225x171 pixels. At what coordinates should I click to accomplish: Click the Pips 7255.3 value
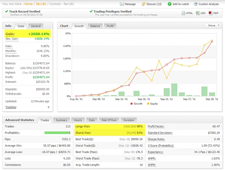[x=66, y=139]
